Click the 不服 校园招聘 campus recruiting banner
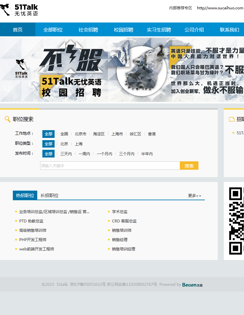The image size is (244, 315). click(x=122, y=70)
